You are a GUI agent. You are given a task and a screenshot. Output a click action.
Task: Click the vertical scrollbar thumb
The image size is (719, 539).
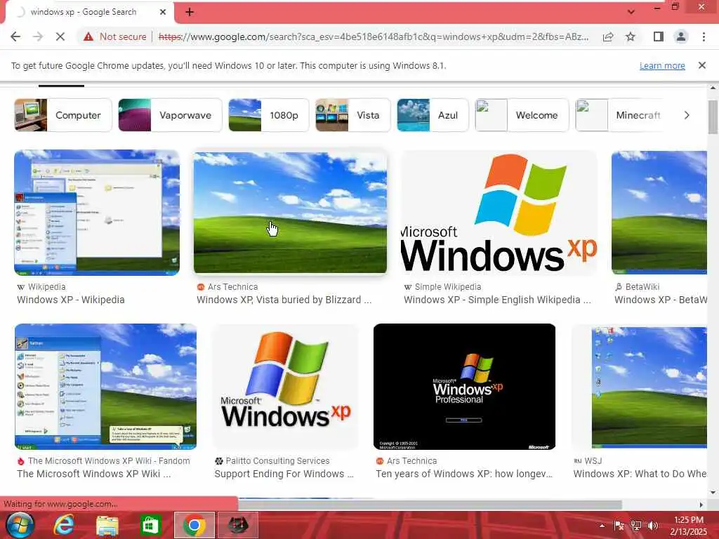coord(713,117)
